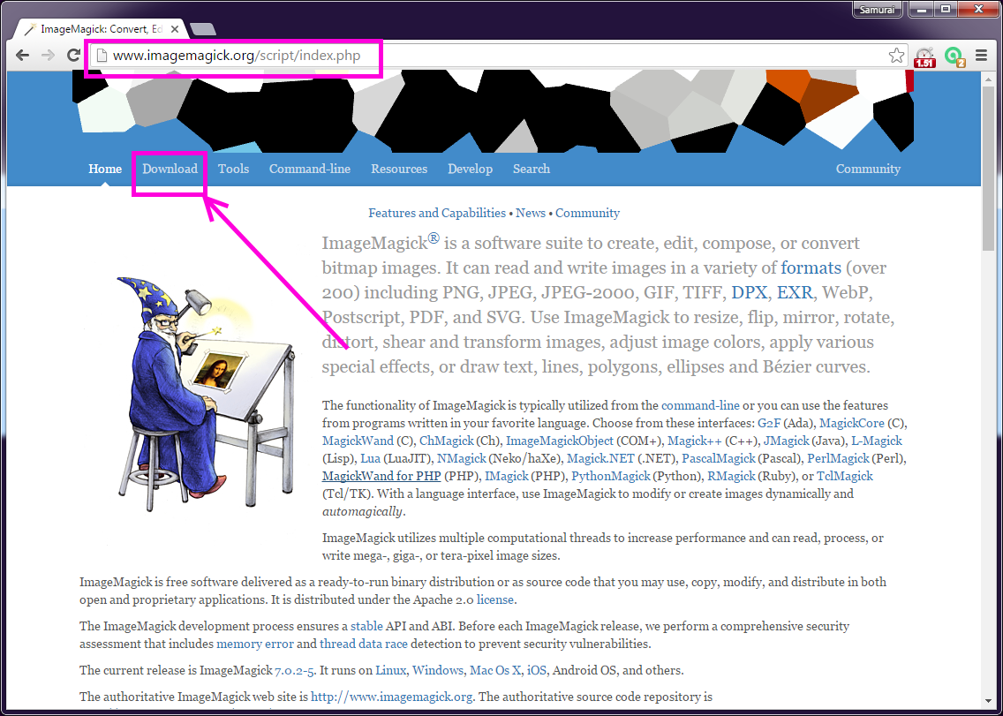Open the Search nav item
The image size is (1003, 716).
click(x=531, y=169)
